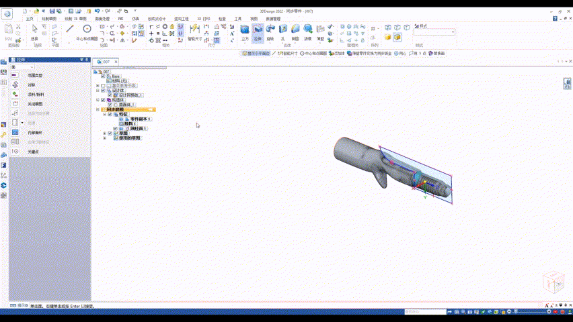
Task: Click the 替换面 button in the command bar
Action: tap(436, 53)
